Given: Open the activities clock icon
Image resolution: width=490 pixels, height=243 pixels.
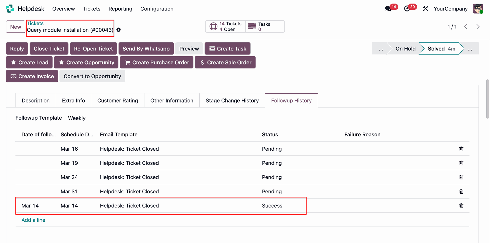Looking at the screenshot, I should coord(407,9).
